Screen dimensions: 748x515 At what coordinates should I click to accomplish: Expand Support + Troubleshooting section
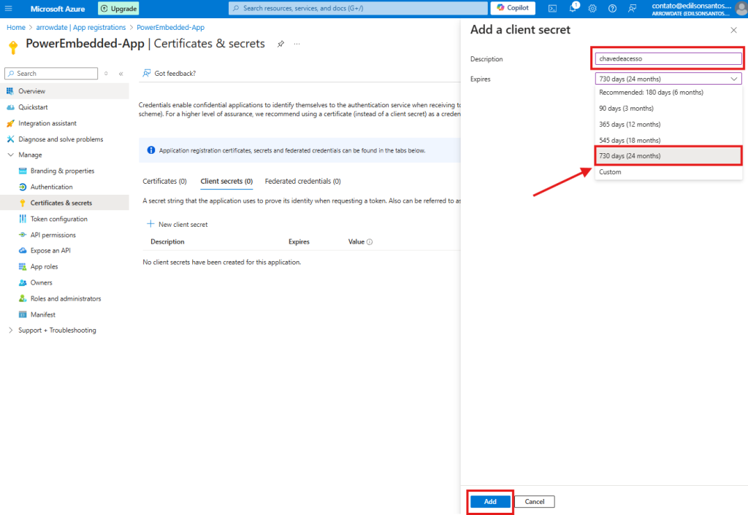pos(10,330)
